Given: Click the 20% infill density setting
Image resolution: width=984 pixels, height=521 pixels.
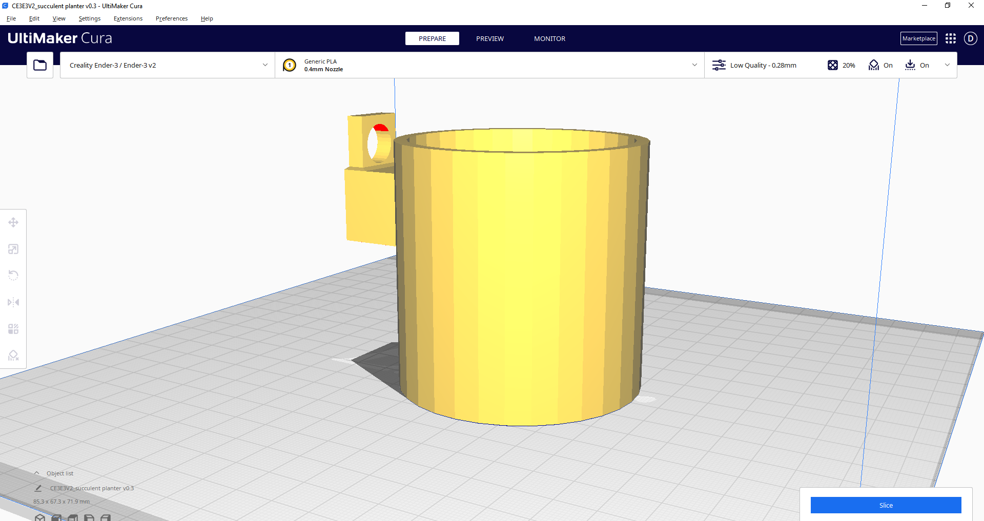Looking at the screenshot, I should tap(841, 65).
